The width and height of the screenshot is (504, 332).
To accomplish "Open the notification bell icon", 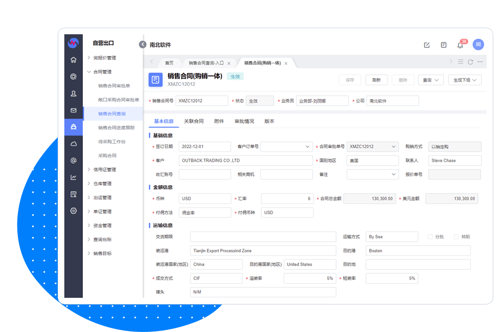I will [x=460, y=45].
